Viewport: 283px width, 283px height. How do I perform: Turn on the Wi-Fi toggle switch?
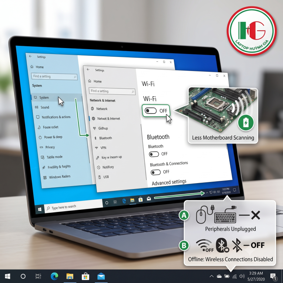[151, 111]
